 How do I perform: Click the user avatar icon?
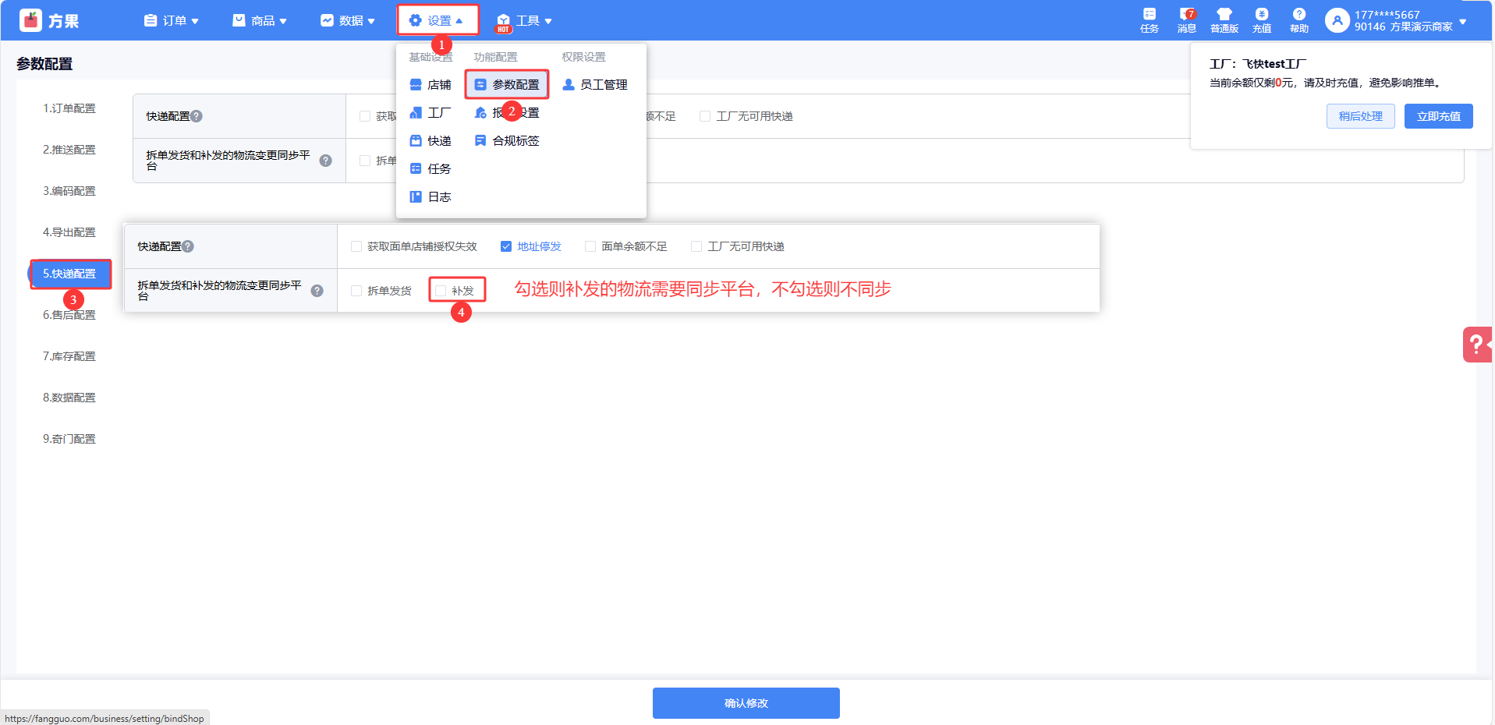(1337, 20)
